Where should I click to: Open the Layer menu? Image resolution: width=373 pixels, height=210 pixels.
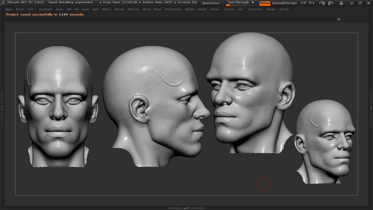point(86,9)
